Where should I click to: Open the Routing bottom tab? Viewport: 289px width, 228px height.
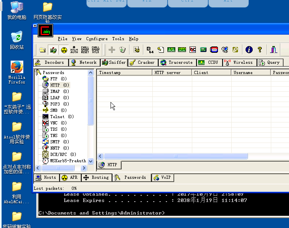tap(97, 178)
